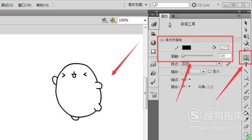
Task: Select the Pen tool in toolbar
Action: pos(246,57)
